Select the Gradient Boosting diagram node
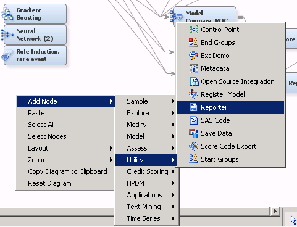297x227 pixels. (x=35, y=14)
